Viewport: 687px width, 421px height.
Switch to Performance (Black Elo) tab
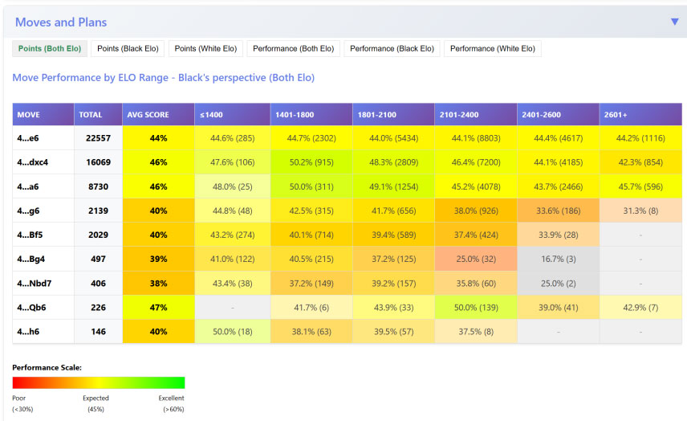coord(392,49)
